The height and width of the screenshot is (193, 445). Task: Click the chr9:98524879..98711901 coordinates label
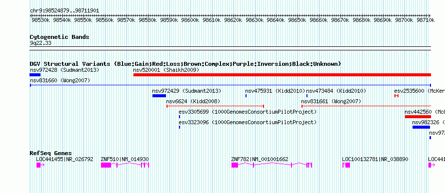[64, 11]
